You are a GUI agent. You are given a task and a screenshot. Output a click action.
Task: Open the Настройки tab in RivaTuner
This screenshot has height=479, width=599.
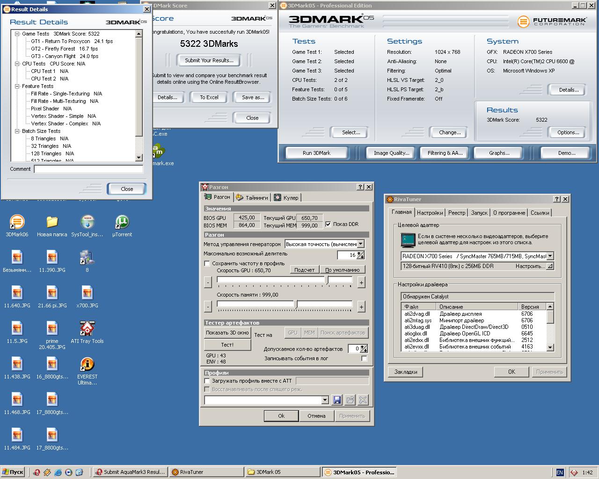(430, 213)
